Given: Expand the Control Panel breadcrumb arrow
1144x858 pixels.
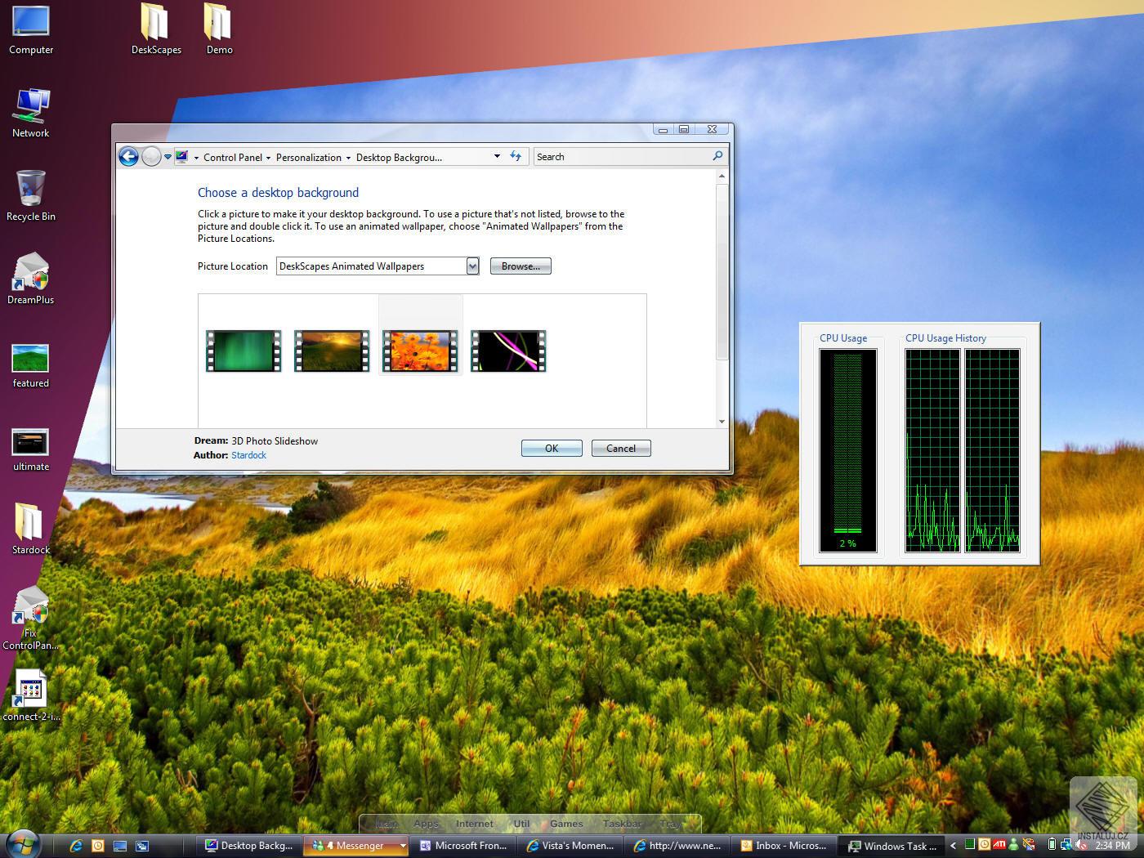Looking at the screenshot, I should 268,158.
